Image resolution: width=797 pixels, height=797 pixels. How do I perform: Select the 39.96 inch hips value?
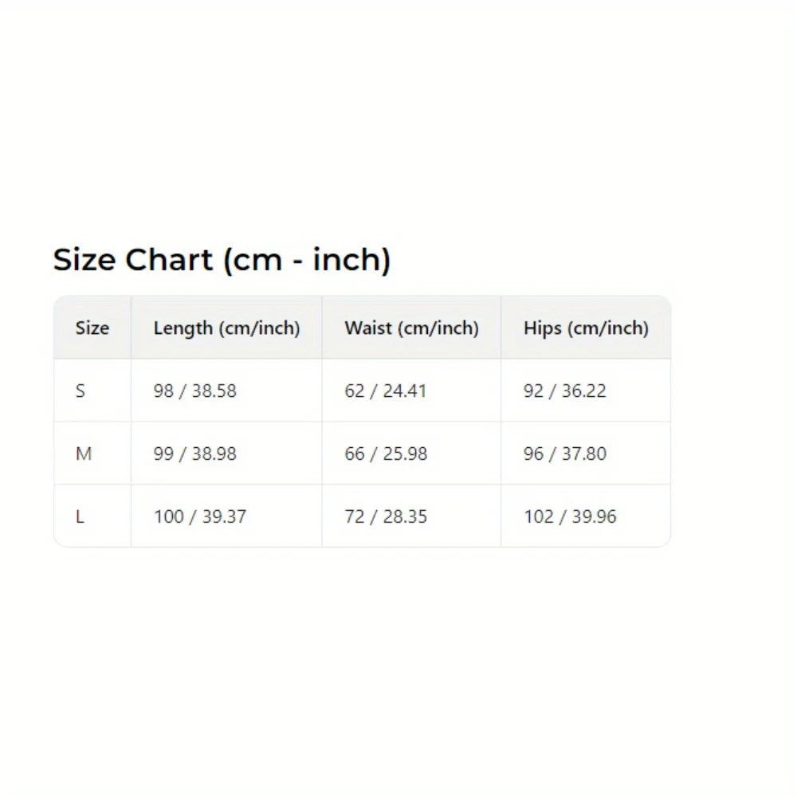pyautogui.click(x=594, y=516)
